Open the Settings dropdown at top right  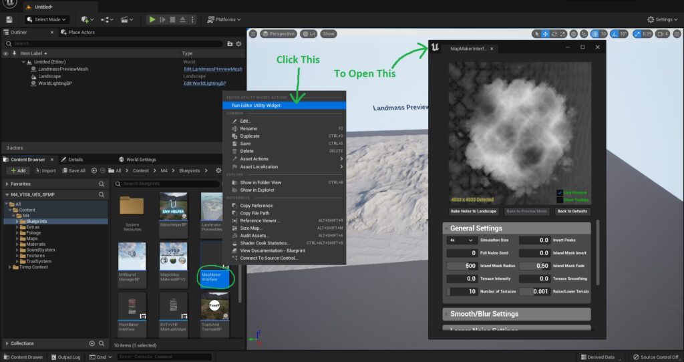[x=662, y=19]
